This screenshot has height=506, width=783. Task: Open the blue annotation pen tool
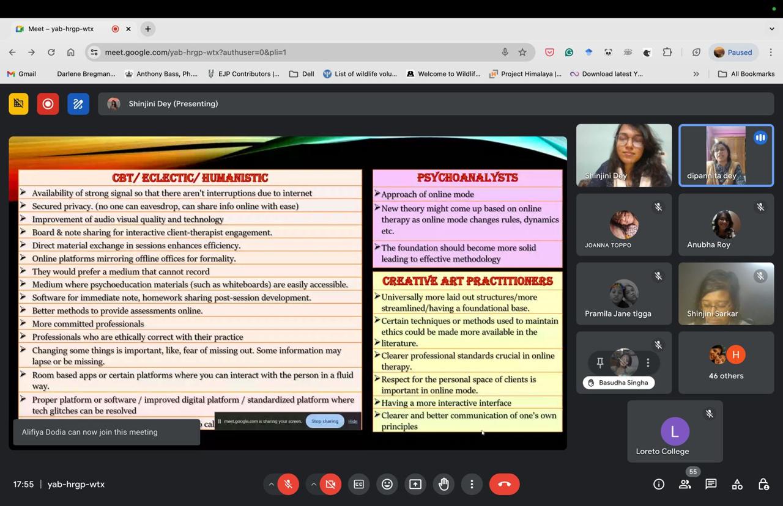[78, 104]
